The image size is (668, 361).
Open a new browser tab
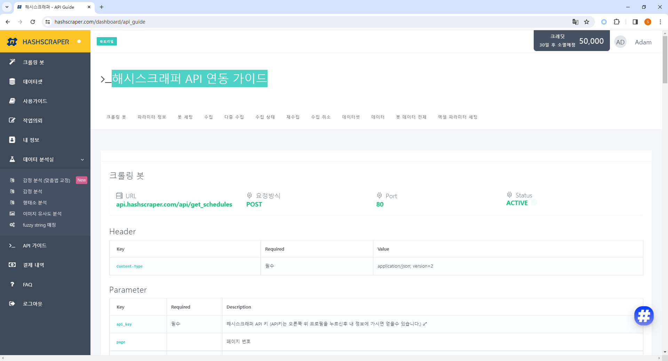point(102,7)
